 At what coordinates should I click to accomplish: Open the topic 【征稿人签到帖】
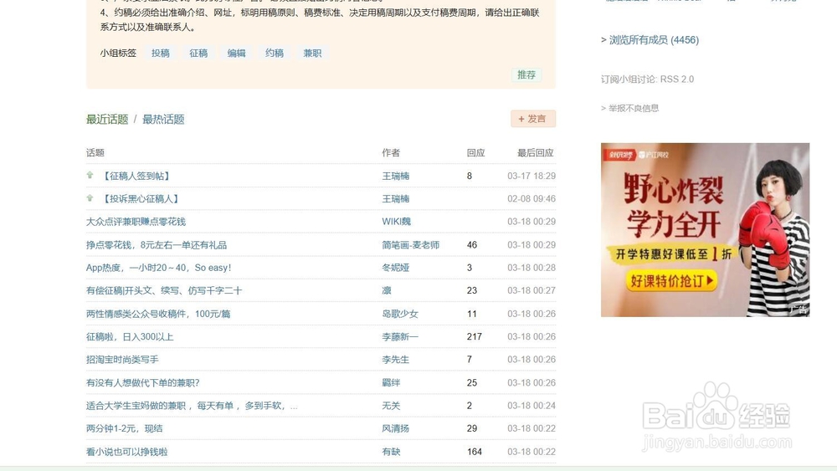136,176
